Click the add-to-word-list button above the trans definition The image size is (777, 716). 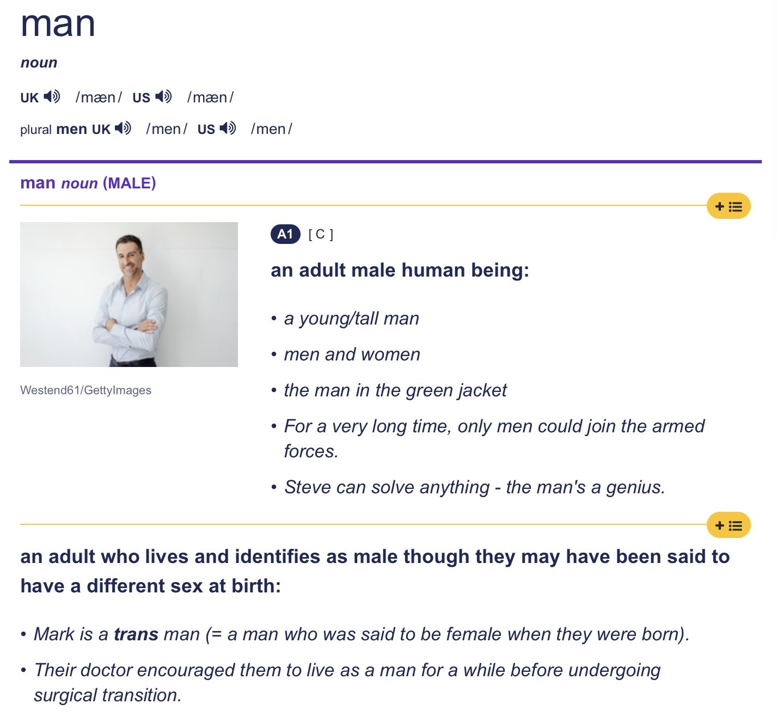tap(728, 525)
